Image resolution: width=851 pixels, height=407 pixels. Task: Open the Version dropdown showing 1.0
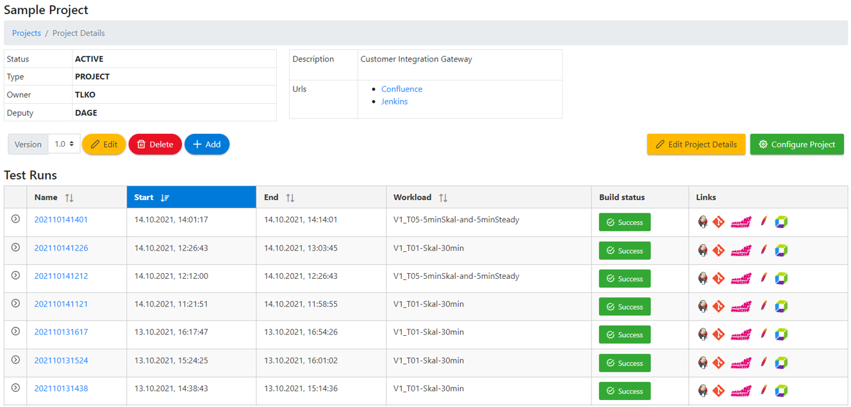point(63,144)
